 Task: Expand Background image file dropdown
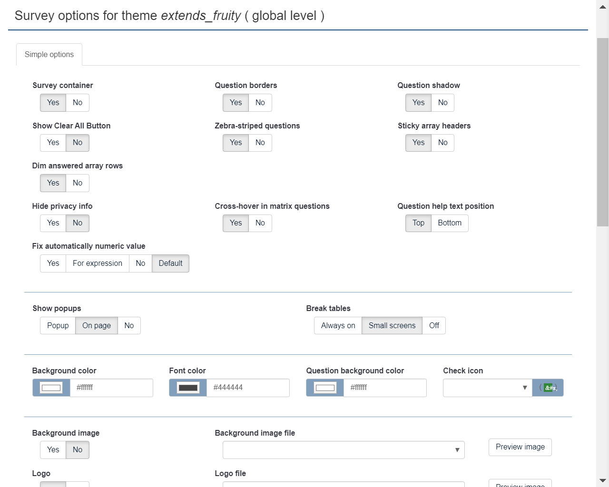coord(344,450)
